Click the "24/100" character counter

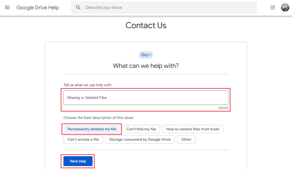pyautogui.click(x=224, y=108)
